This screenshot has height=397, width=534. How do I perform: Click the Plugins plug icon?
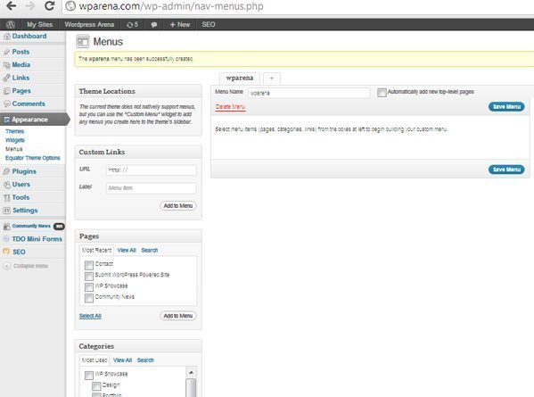7,171
